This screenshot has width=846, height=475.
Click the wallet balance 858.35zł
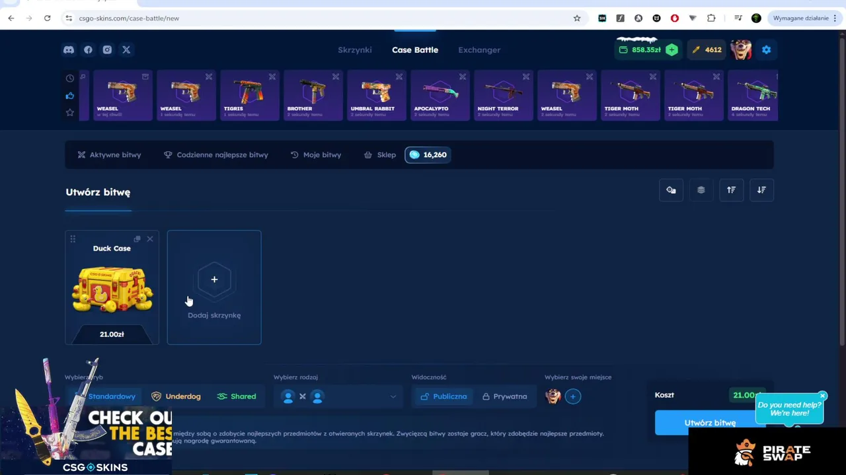640,49
